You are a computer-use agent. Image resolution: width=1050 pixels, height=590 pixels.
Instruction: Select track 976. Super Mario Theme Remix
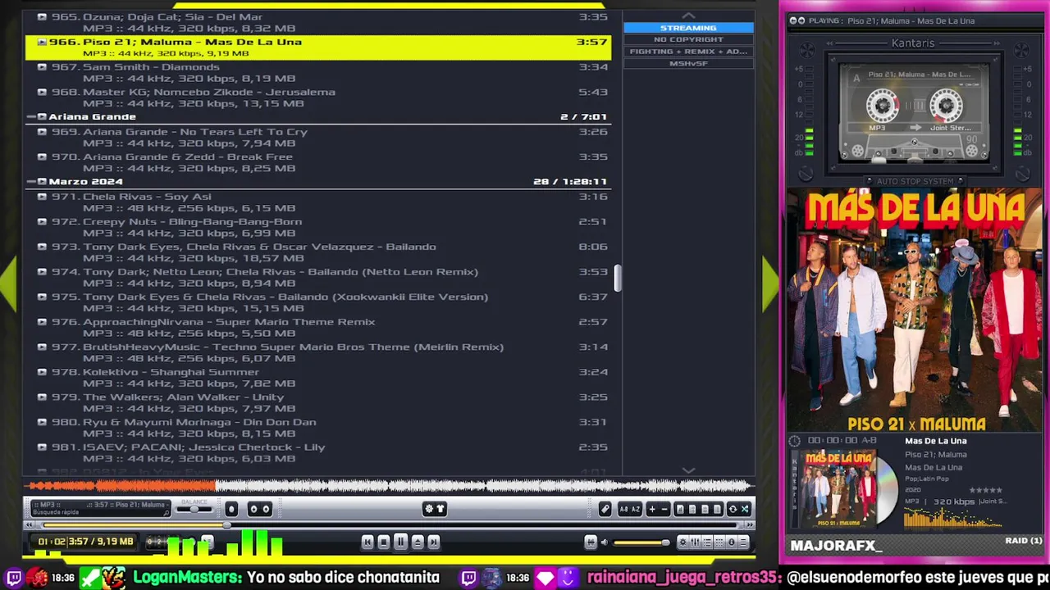[x=318, y=327]
